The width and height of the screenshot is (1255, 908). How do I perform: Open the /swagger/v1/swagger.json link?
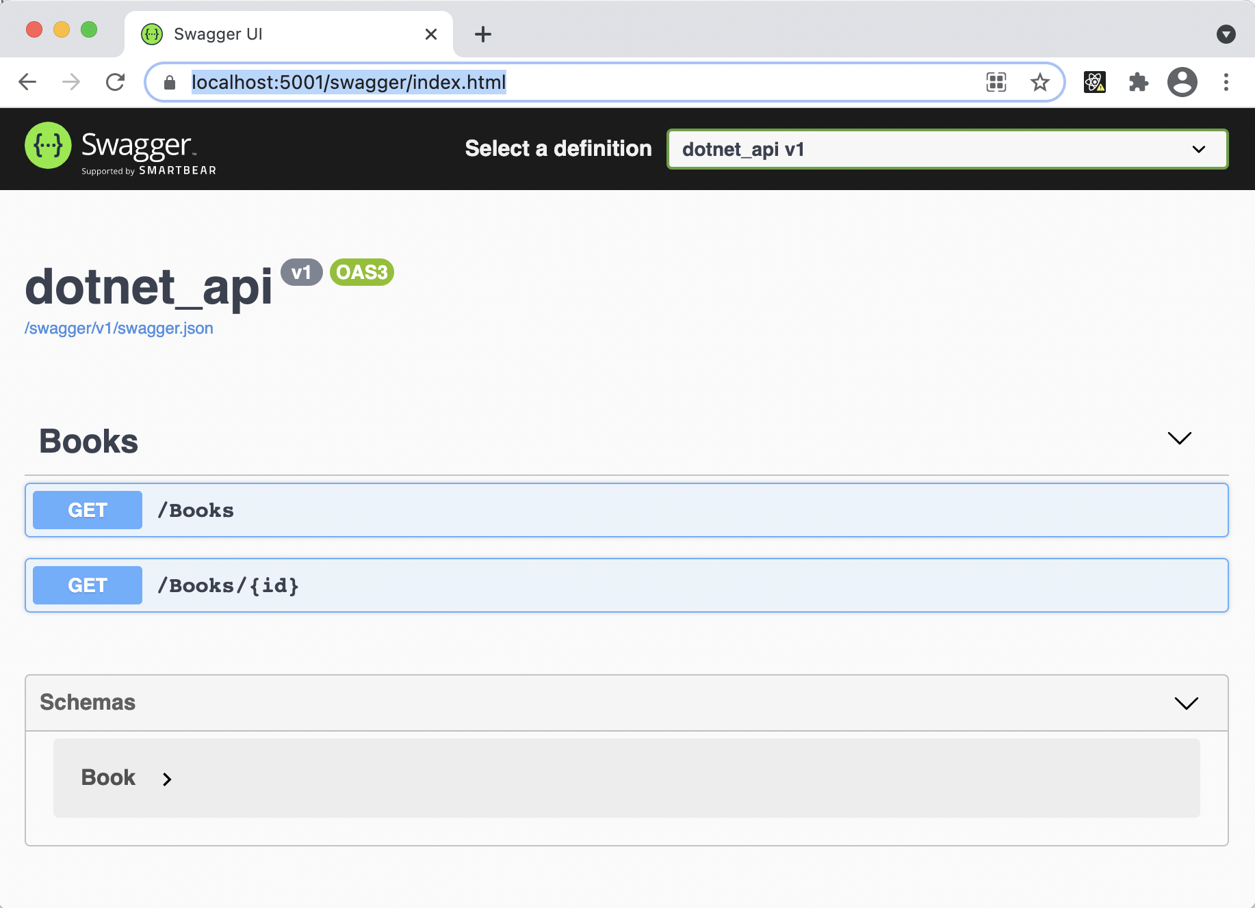[119, 328]
